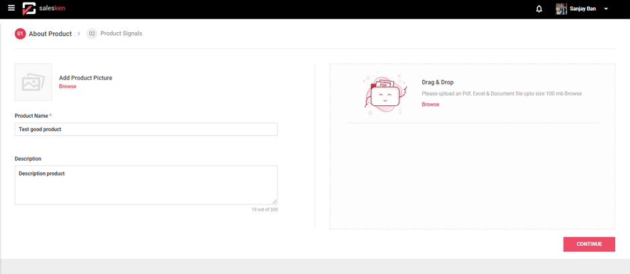The image size is (630, 274).
Task: Expand the user account dropdown arrow
Action: (606, 9)
